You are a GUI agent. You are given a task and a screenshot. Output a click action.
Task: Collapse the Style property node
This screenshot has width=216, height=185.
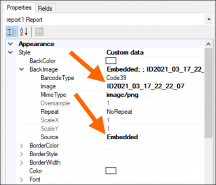coord(10,52)
